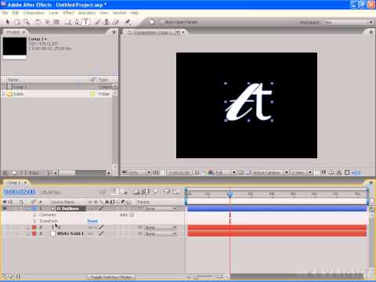Select the Pan Behind tool
Viewport: 376px width, 282px height.
[56, 22]
